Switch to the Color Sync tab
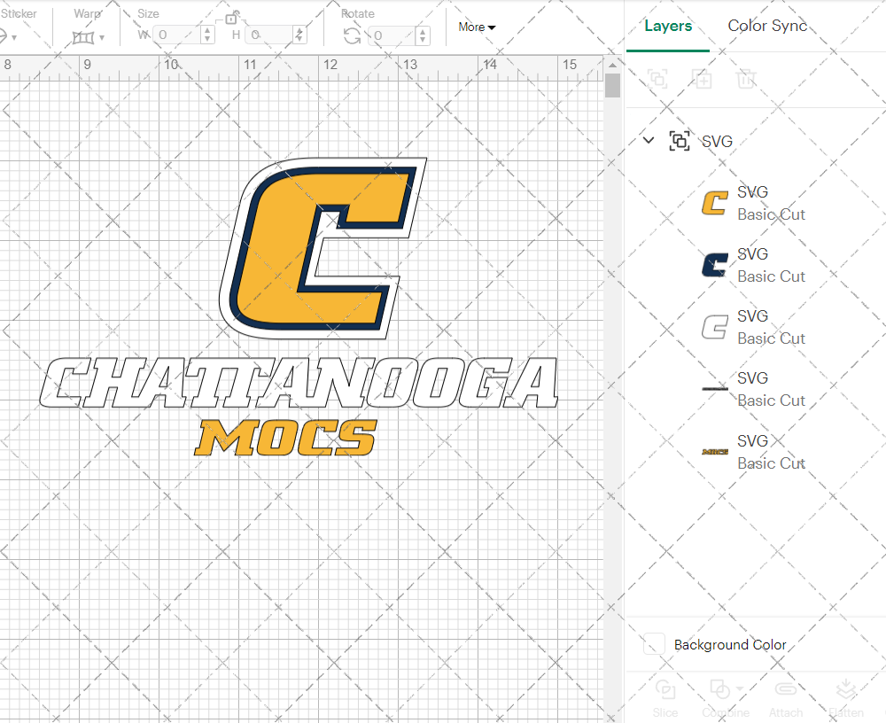The height and width of the screenshot is (723, 886). pos(767,26)
